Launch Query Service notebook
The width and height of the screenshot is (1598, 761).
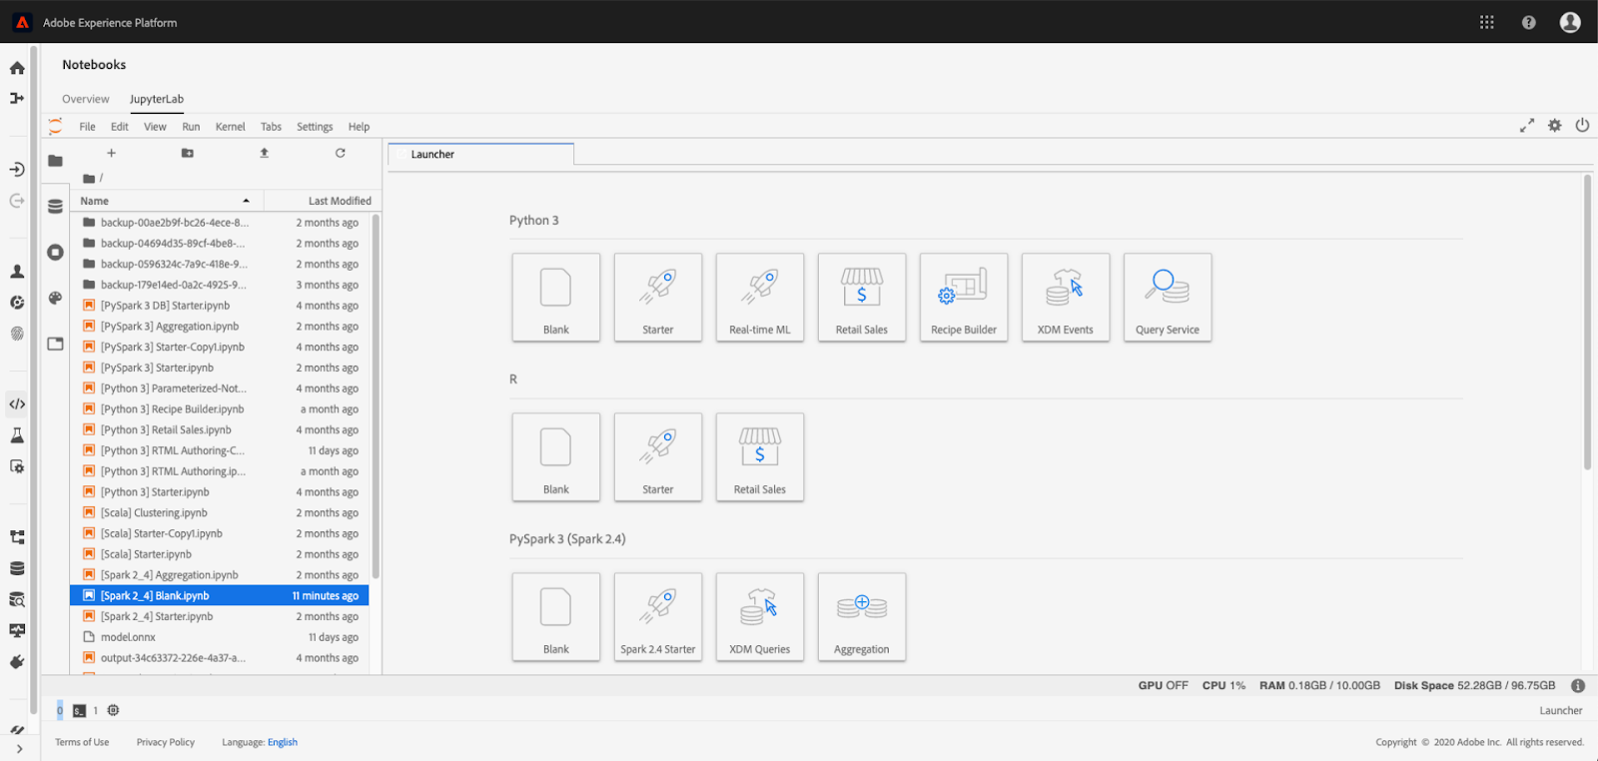coord(1168,298)
